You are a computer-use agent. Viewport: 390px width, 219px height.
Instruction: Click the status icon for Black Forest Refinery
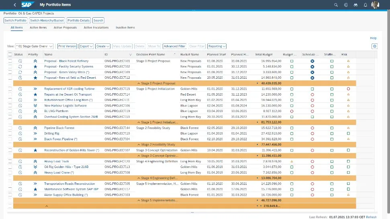[20, 61]
